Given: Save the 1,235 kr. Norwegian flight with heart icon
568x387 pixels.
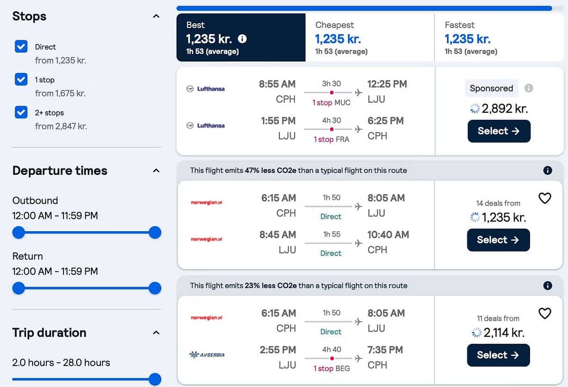Looking at the screenshot, I should tap(545, 198).
